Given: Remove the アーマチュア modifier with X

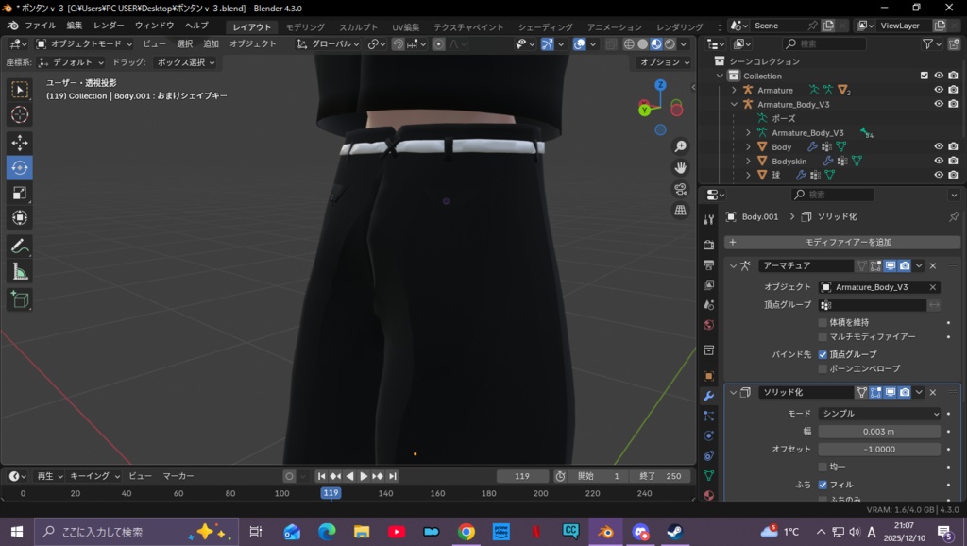Looking at the screenshot, I should (932, 265).
